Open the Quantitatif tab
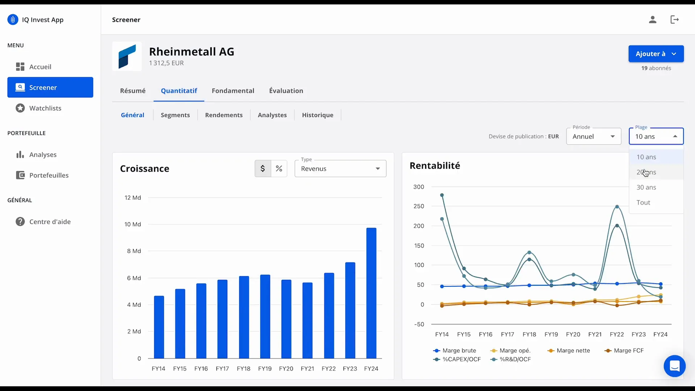The height and width of the screenshot is (391, 695). [x=179, y=91]
